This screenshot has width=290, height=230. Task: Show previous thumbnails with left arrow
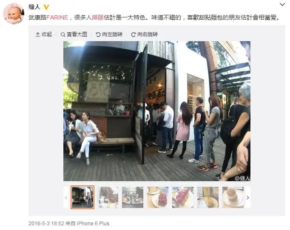66,198
